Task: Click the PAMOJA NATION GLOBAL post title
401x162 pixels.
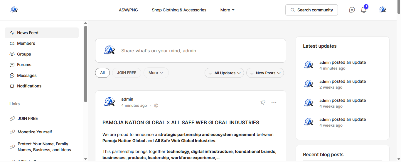Action: [x=181, y=123]
